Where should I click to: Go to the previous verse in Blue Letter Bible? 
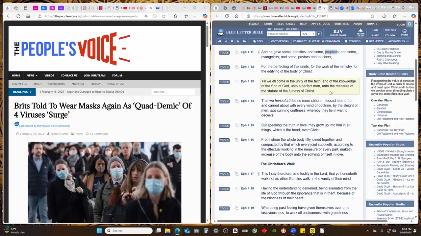coord(226,41)
